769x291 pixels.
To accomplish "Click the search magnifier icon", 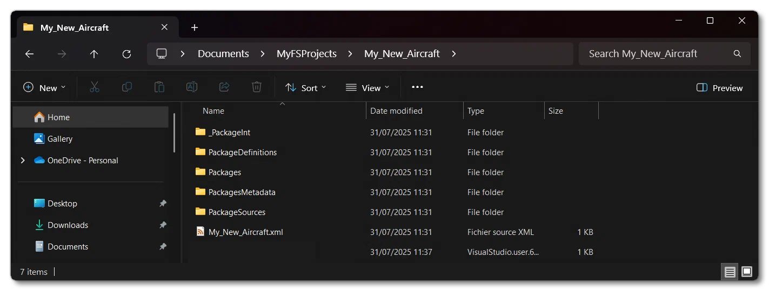I will pos(737,54).
